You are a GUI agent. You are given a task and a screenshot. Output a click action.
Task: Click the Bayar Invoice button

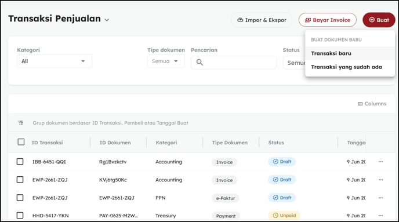click(328, 20)
